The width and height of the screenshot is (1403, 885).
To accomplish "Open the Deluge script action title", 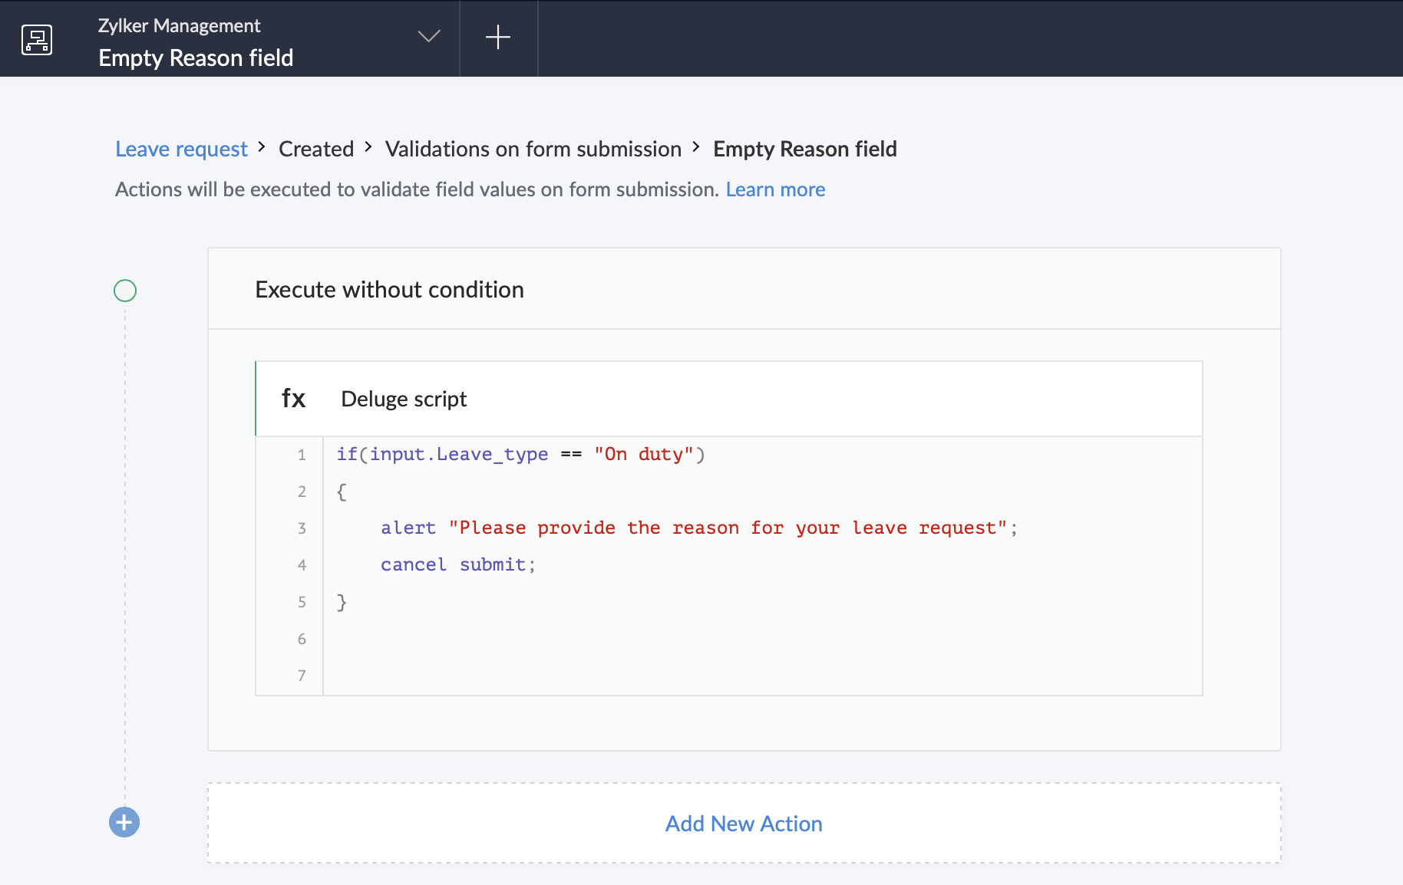I will tap(404, 399).
